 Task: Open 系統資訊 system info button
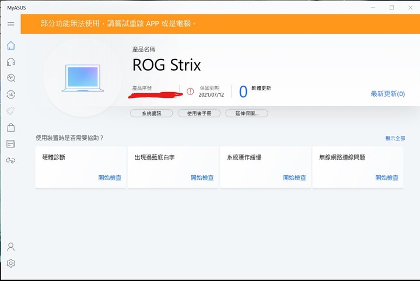point(151,113)
